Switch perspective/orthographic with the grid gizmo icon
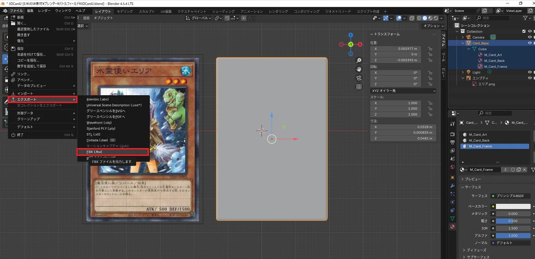This screenshot has height=259, width=535. (x=359, y=87)
